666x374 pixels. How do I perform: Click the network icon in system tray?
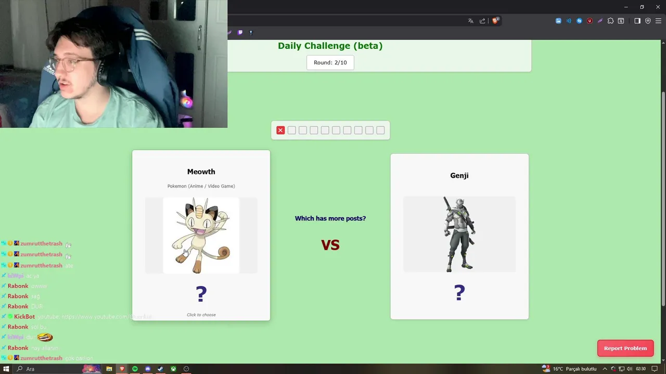point(621,369)
